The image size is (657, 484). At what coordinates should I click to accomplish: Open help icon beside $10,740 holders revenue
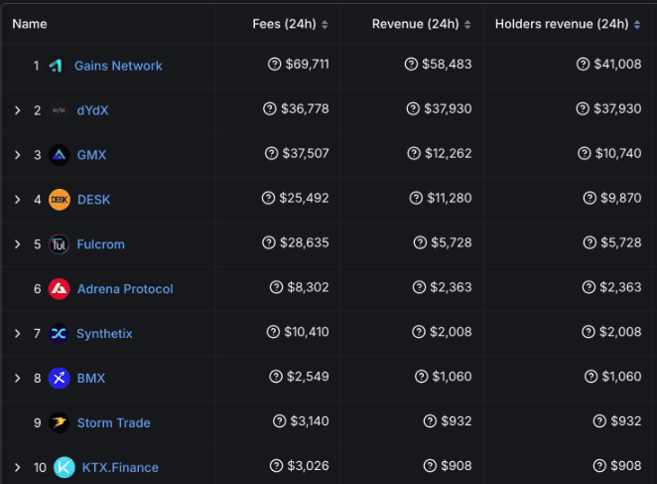coord(585,153)
